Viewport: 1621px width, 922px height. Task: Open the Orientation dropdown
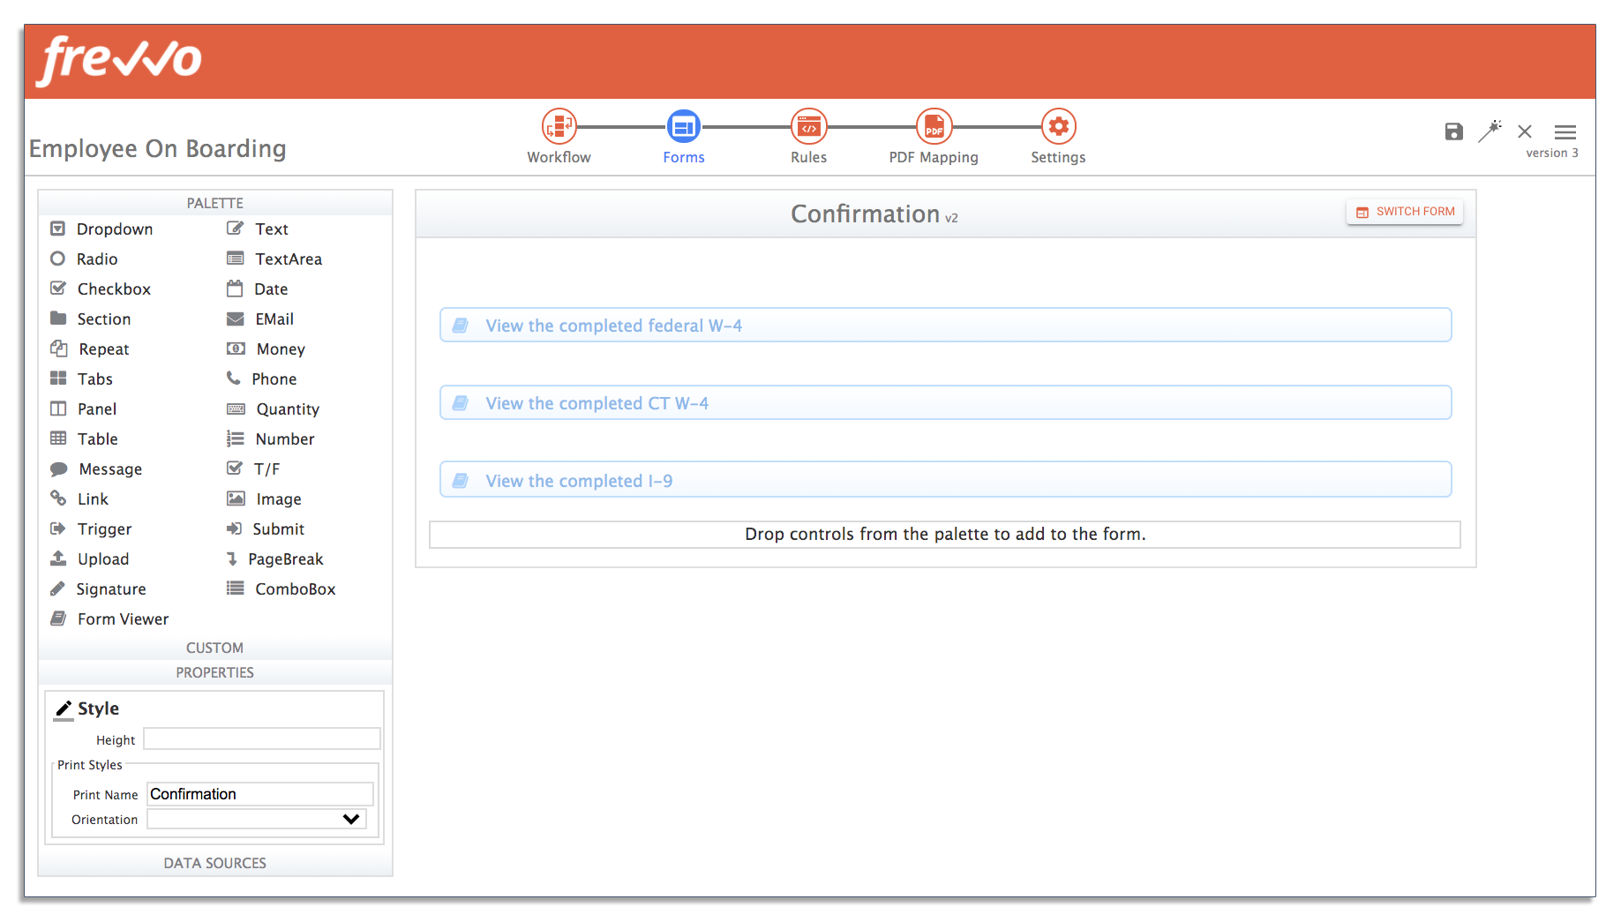(256, 819)
